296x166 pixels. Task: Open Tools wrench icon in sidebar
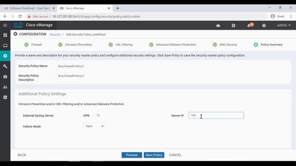[5, 66]
